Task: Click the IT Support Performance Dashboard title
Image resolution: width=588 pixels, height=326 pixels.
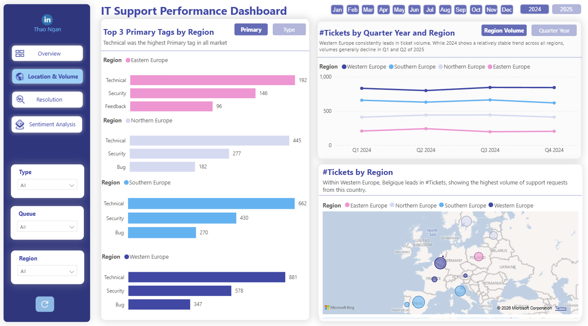Action: 194,11
